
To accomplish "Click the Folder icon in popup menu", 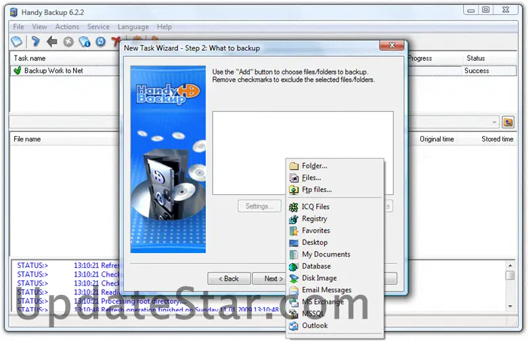I will click(294, 166).
